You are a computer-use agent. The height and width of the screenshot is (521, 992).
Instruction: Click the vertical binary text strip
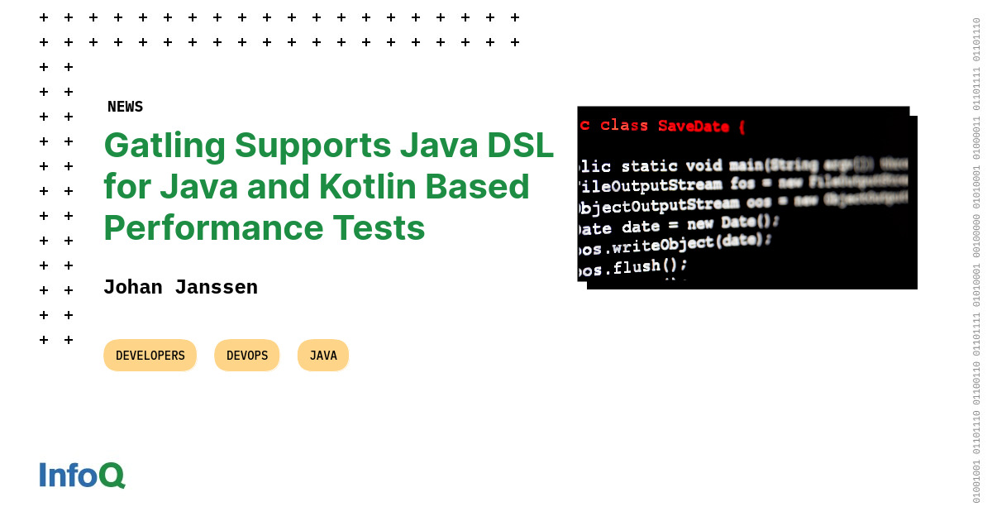click(976, 260)
